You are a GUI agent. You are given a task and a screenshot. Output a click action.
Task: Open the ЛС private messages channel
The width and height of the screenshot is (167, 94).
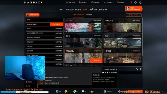pyautogui.click(x=28, y=86)
